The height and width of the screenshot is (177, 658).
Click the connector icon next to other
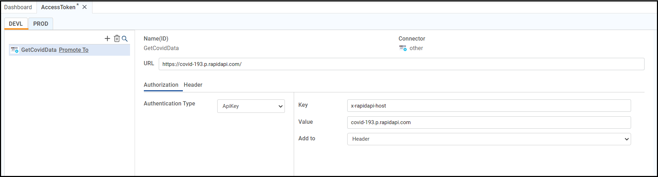[403, 48]
